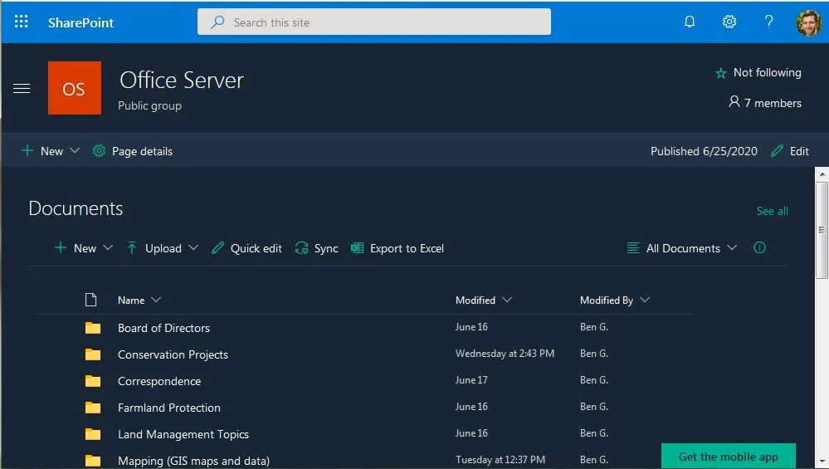
Task: Open the Office Server site title
Action: coord(182,81)
